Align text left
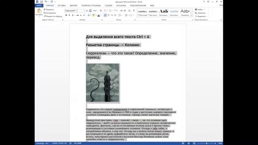Viewport: 258px width, 145px height. tap(105, 15)
